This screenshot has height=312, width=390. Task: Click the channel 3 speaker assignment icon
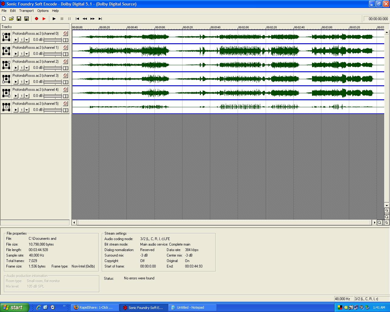pyautogui.click(x=6, y=79)
